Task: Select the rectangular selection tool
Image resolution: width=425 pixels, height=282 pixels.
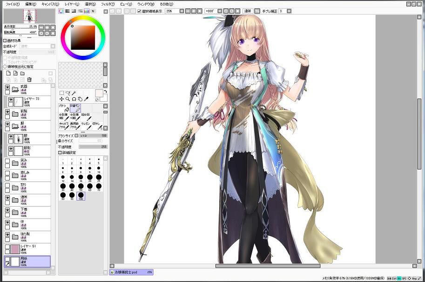Action: click(61, 93)
